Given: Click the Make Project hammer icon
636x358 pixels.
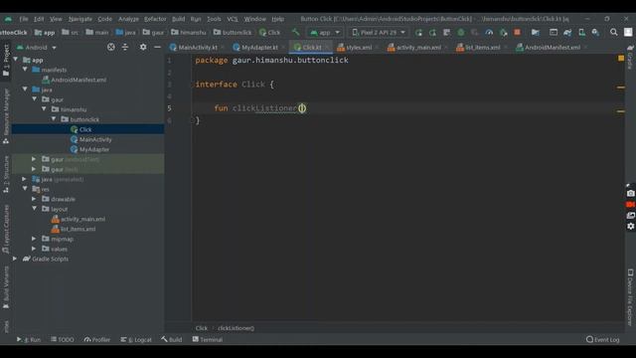Looking at the screenshot, I should coord(296,32).
